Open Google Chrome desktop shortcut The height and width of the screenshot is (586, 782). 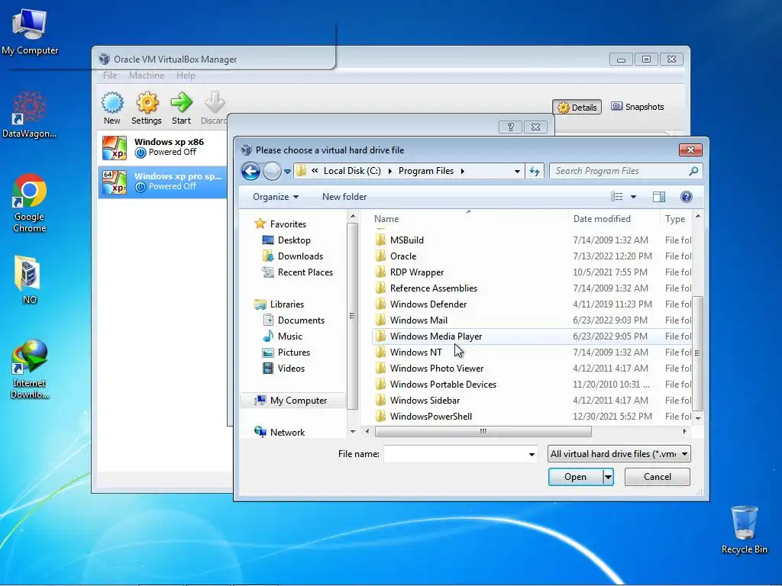tap(30, 203)
